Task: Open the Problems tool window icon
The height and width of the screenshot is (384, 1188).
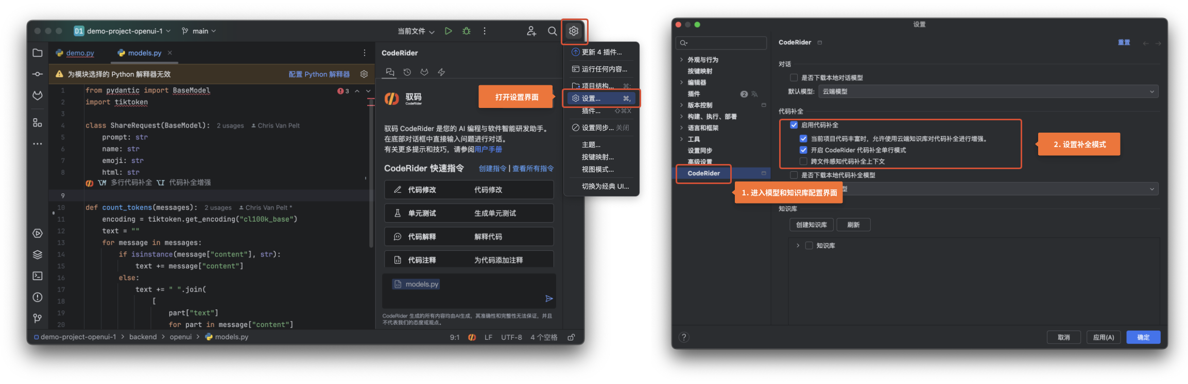Action: pyautogui.click(x=38, y=297)
